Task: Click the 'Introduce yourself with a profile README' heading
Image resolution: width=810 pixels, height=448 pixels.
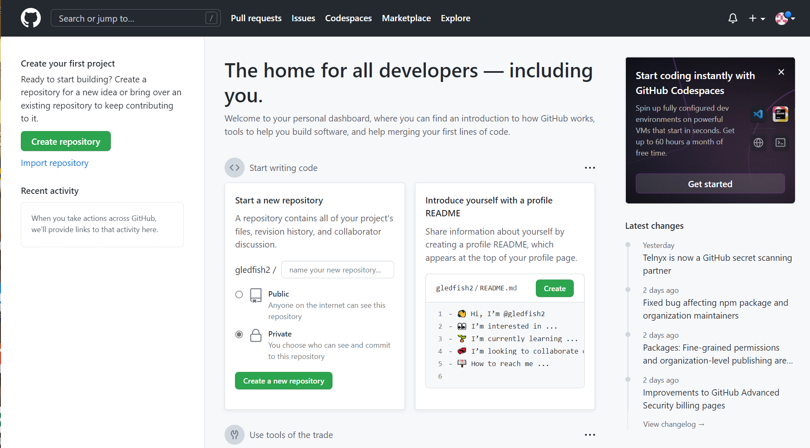Action: [489, 207]
